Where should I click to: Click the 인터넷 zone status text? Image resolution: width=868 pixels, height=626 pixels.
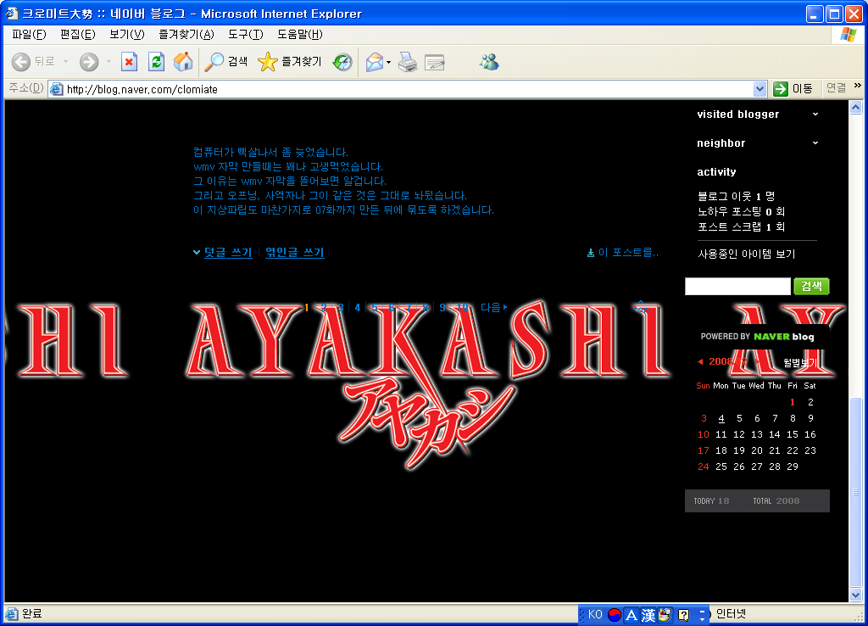pyautogui.click(x=731, y=614)
